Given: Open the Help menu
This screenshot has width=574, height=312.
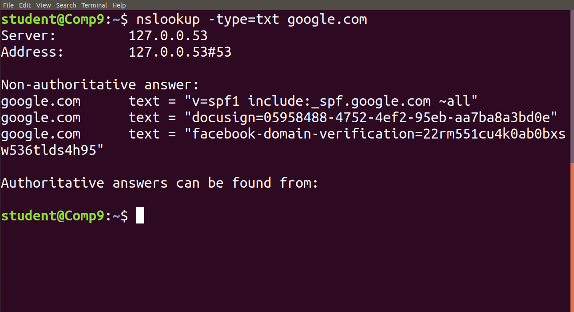Looking at the screenshot, I should pos(119,5).
